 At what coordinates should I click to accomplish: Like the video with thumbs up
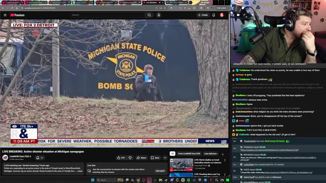tap(121, 158)
